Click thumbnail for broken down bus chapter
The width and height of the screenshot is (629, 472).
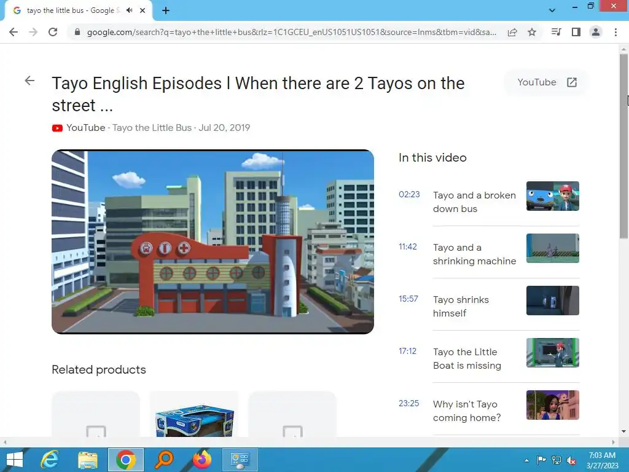pos(552,196)
